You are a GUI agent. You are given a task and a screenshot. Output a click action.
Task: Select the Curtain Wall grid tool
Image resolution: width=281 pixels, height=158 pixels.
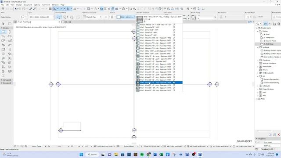point(3,49)
